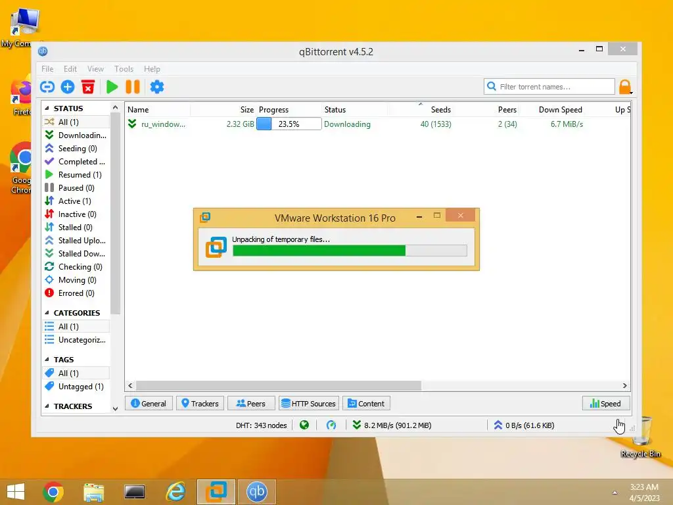The height and width of the screenshot is (505, 673).
Task: Click the red Remove torrent icon
Action: point(88,87)
